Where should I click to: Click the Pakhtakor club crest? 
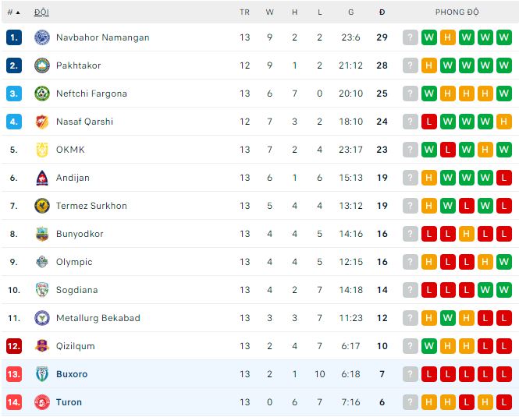tap(42, 65)
